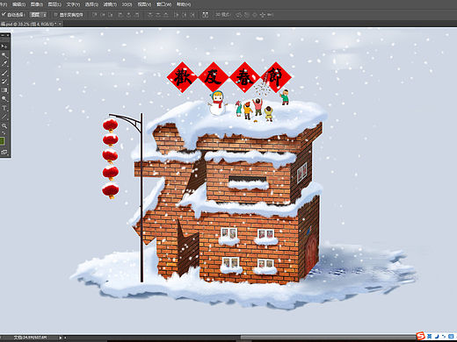
Task: Click the distribute horizontal centers icon
Action: pyautogui.click(x=185, y=14)
